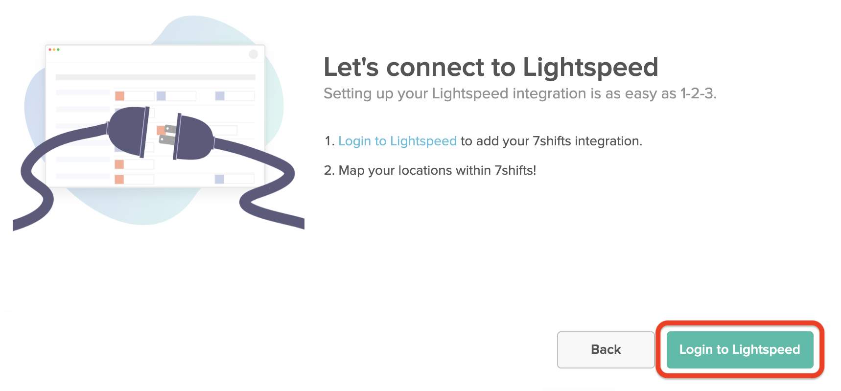Click the red traffic-light dot in illustration
Screen dimensions: 841x391
pos(49,49)
